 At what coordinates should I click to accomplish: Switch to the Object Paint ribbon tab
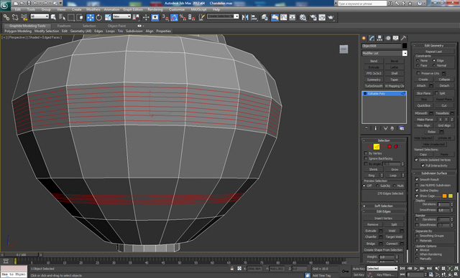point(116,26)
